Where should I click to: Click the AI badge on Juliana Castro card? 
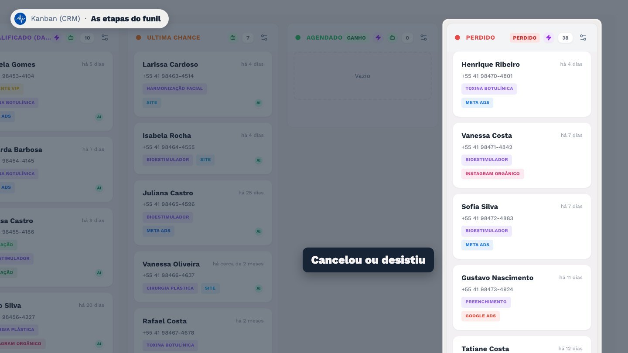click(259, 231)
